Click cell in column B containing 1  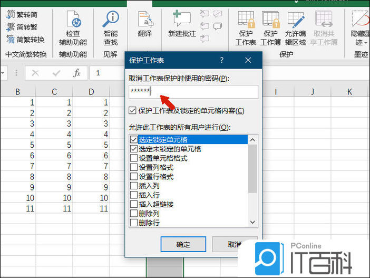18,102
